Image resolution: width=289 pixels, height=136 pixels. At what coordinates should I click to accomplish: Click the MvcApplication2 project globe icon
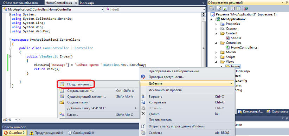tap(218, 19)
